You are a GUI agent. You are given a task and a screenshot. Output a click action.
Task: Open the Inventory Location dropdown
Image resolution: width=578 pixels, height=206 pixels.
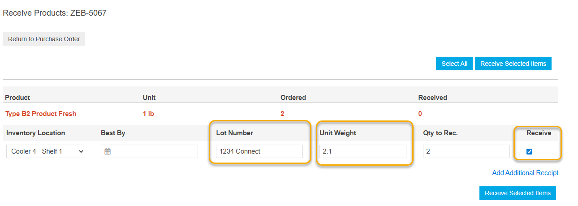46,151
